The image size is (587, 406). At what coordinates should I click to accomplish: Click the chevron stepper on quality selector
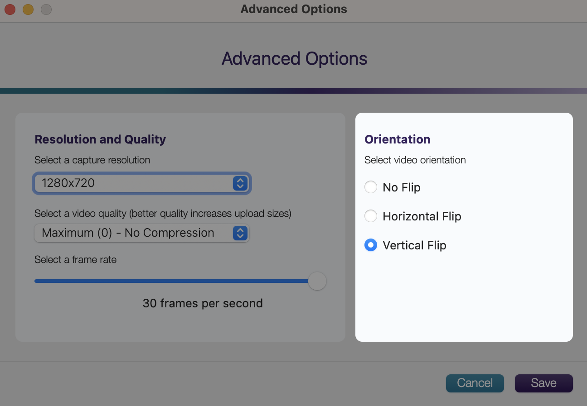(239, 233)
